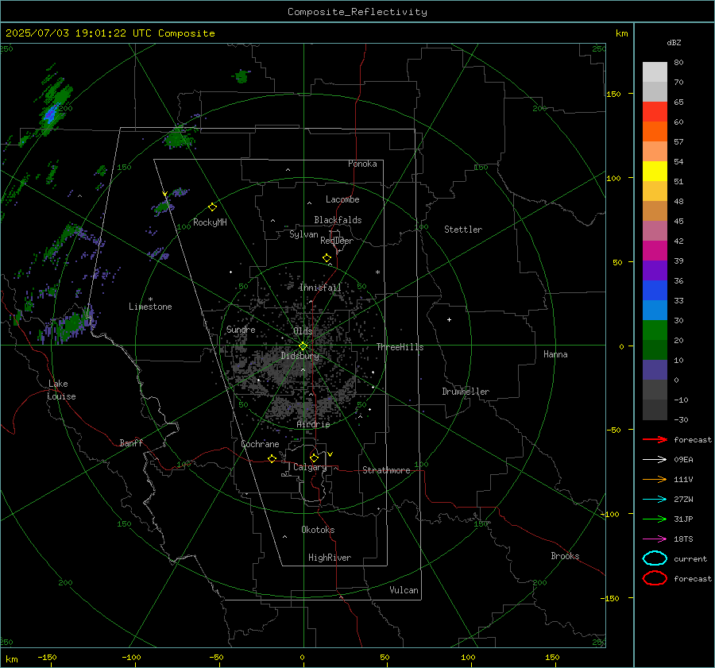Screen dimensions: 715x668
Task: Select the yellow diamond marker above Calgary label
Action: click(314, 458)
